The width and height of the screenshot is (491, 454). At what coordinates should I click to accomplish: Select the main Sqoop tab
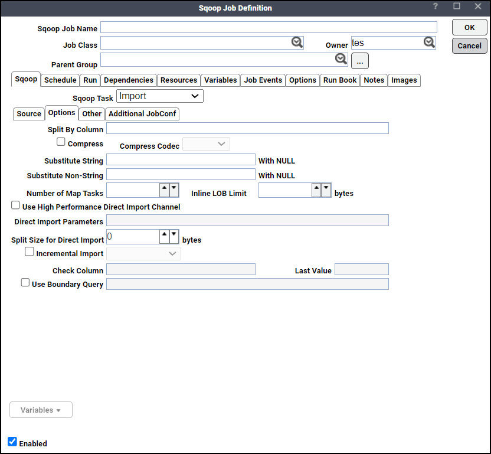[x=26, y=79]
